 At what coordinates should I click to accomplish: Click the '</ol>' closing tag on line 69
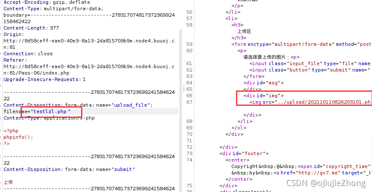(x=239, y=128)
